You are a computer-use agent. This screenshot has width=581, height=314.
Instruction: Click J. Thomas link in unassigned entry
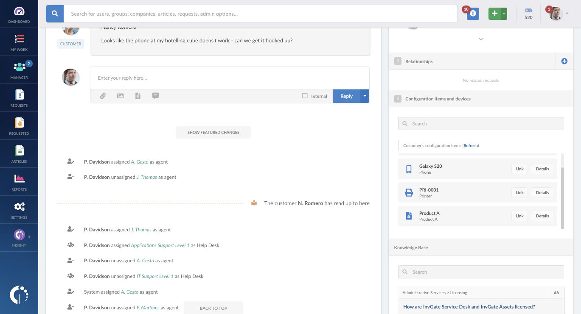[147, 177]
